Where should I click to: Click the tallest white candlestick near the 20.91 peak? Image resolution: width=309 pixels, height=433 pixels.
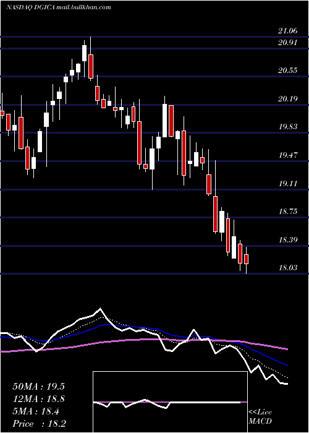coord(85,53)
